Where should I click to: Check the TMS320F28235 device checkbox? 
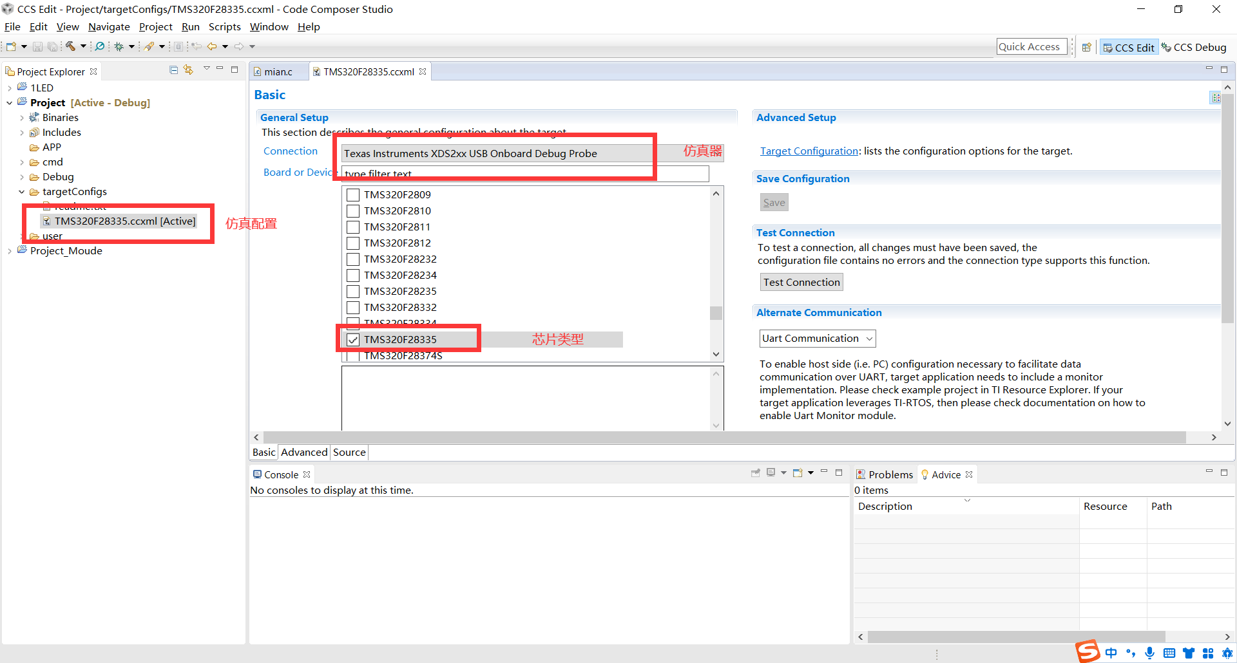[x=353, y=291]
